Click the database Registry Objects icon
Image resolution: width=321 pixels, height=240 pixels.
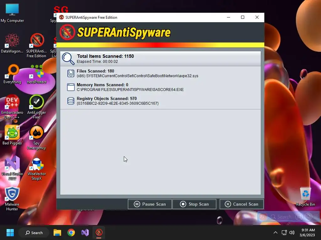click(71, 101)
